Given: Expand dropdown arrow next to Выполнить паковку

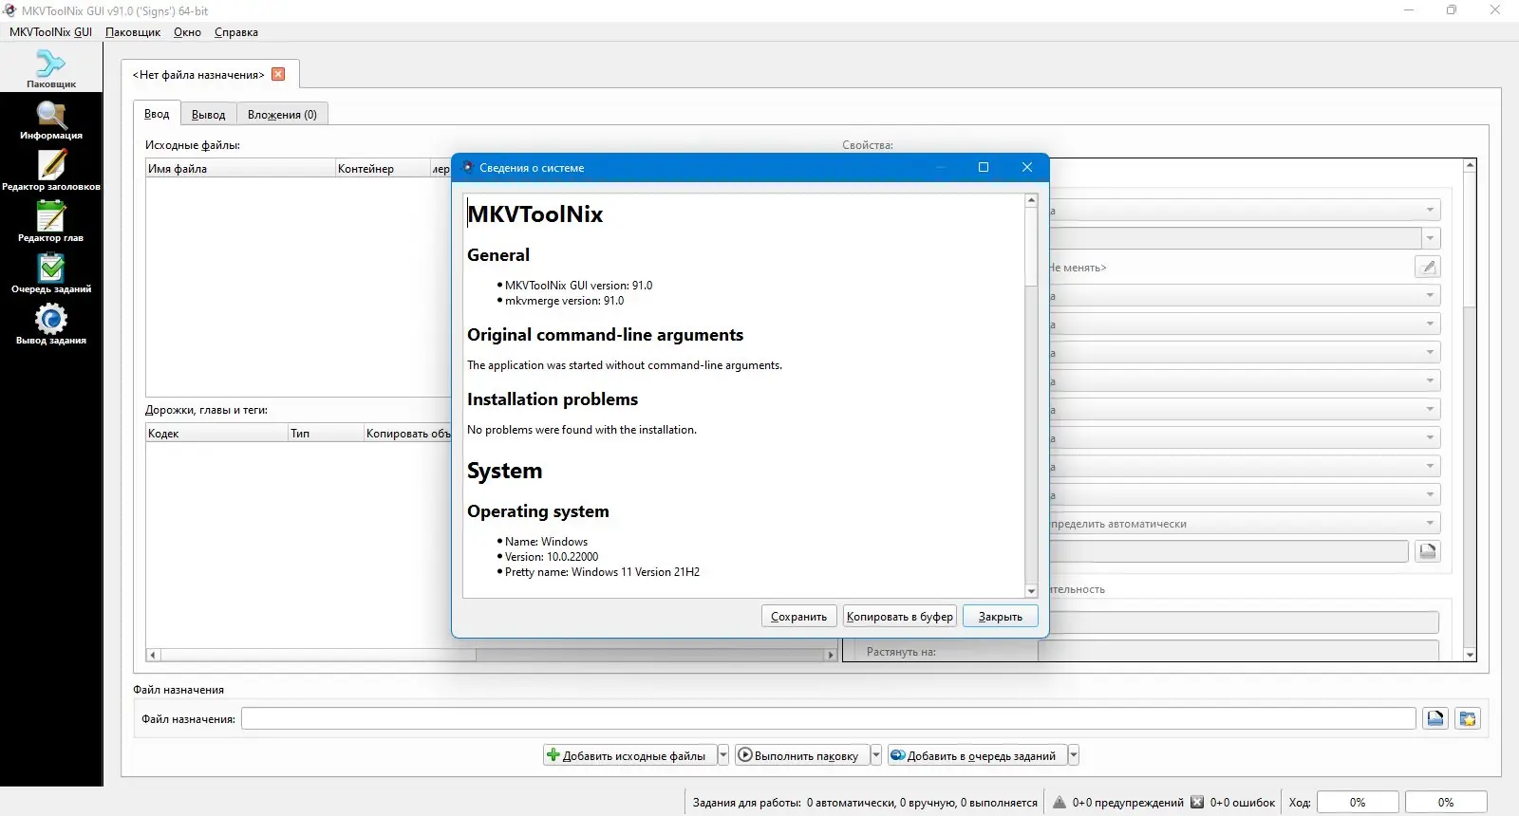Looking at the screenshot, I should click(x=876, y=755).
